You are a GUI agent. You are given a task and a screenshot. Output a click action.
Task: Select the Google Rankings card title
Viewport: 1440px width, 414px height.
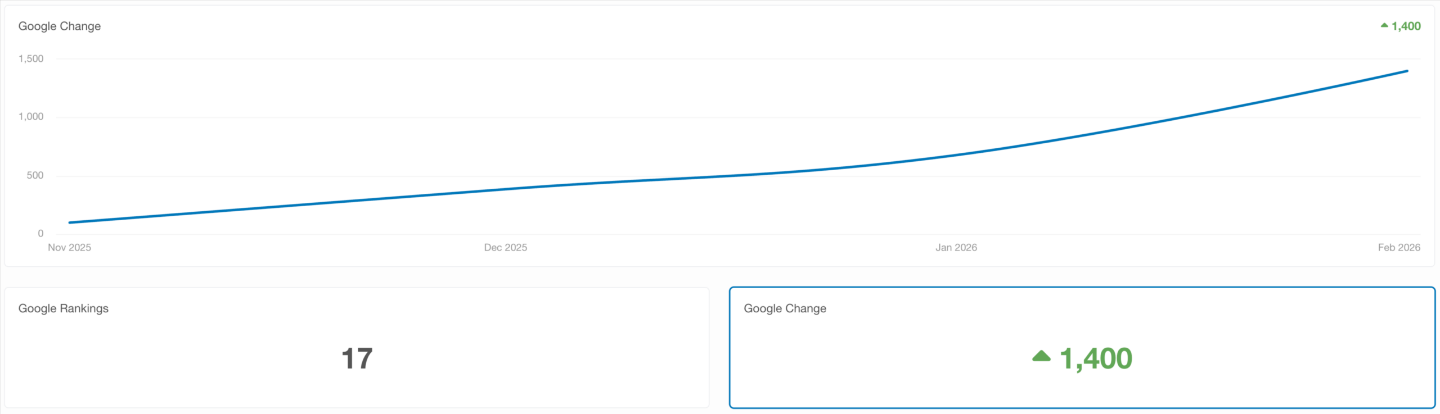pyautogui.click(x=64, y=308)
